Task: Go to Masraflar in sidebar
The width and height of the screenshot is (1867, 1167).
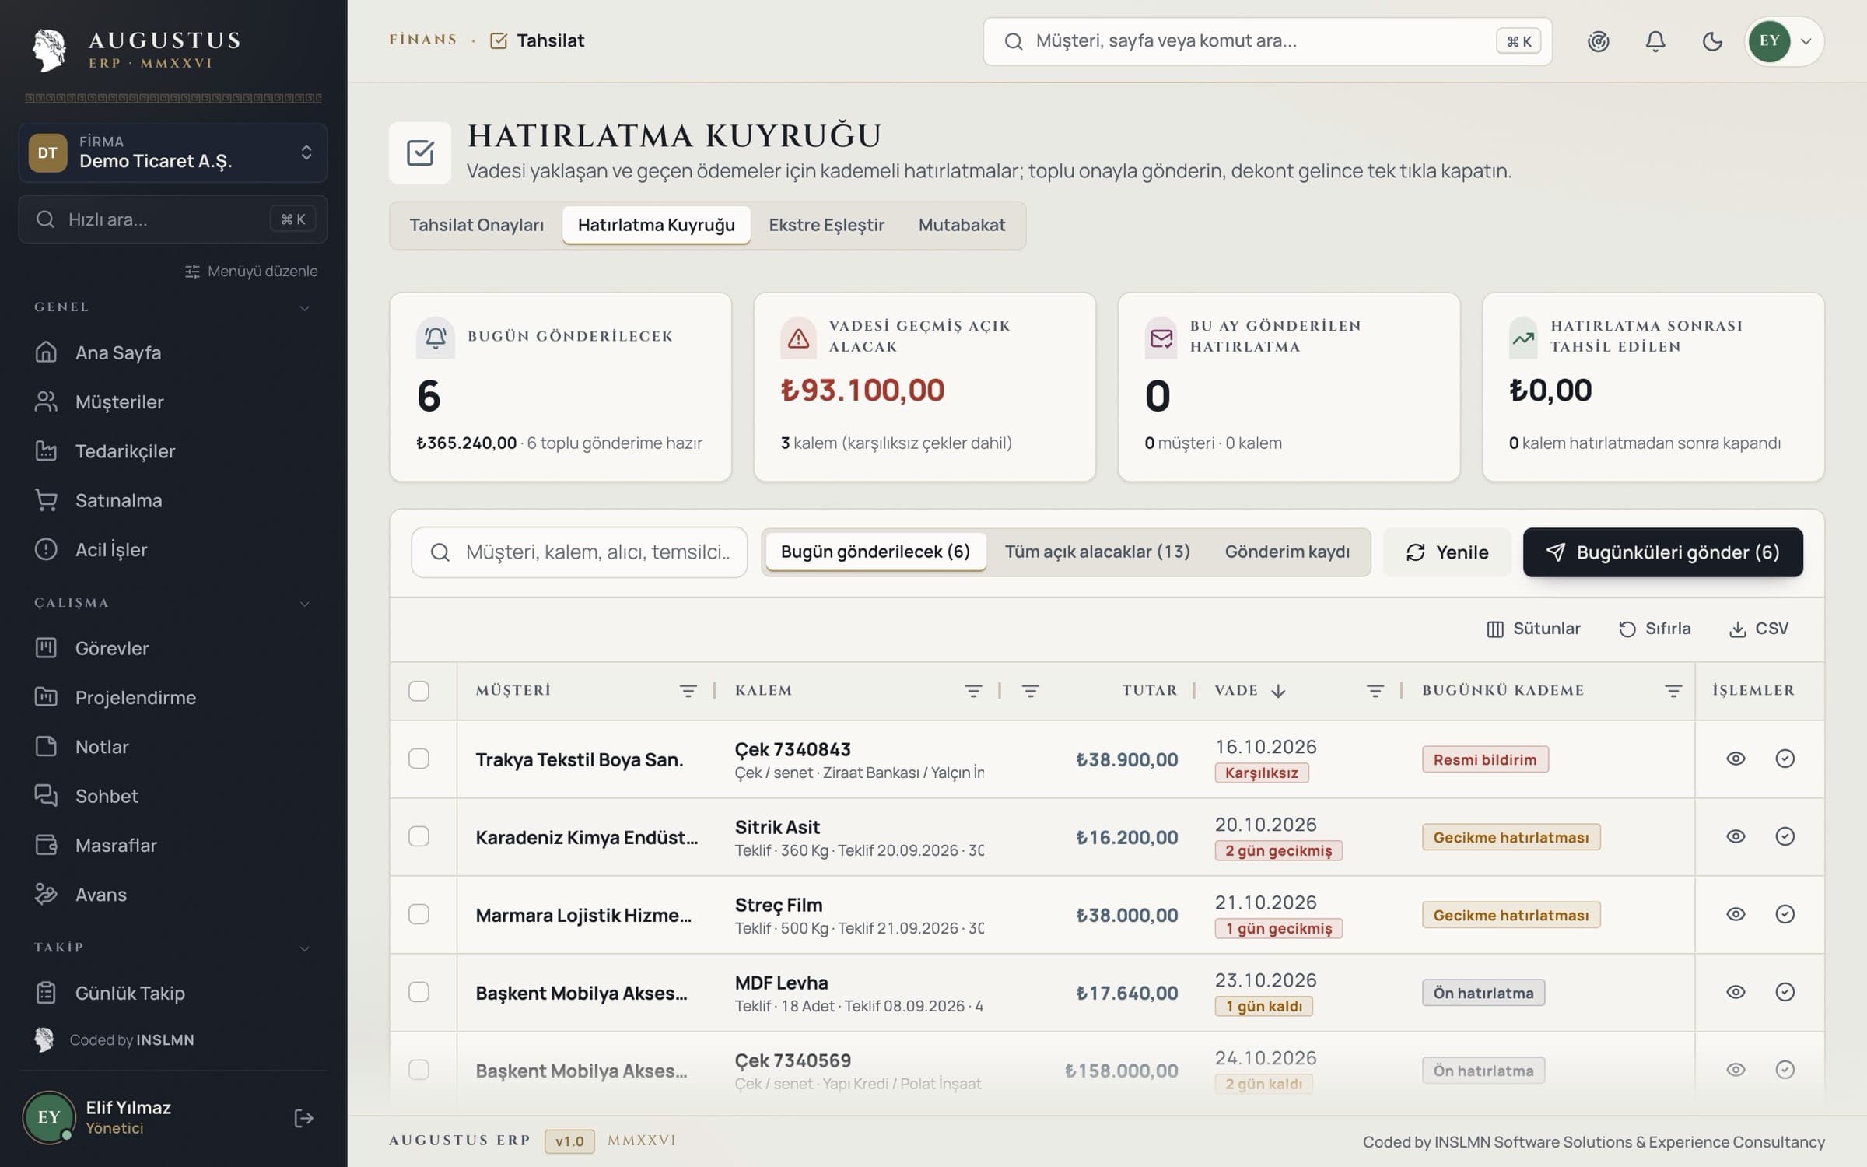Action: [173, 845]
